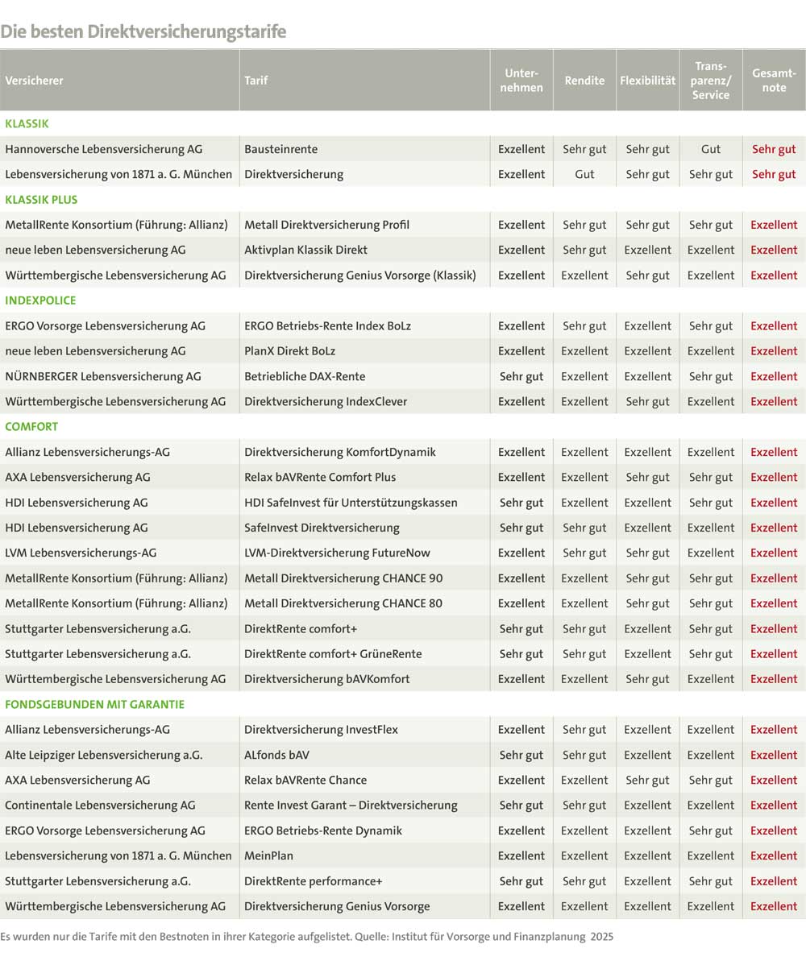The width and height of the screenshot is (806, 961).
Task: Click the COMFORT category heading
Action: pos(31,427)
